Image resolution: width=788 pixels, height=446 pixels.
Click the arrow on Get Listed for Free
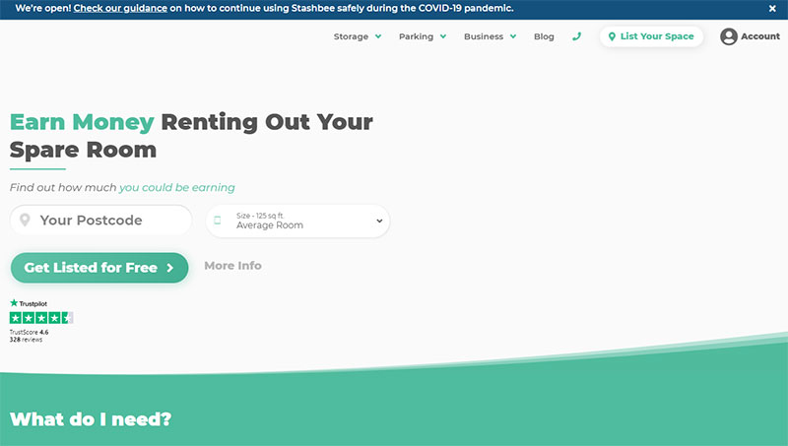coord(169,268)
